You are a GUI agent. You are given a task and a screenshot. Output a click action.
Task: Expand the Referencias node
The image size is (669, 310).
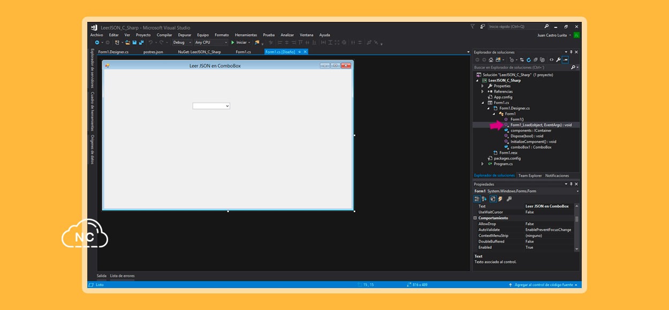pyautogui.click(x=482, y=91)
